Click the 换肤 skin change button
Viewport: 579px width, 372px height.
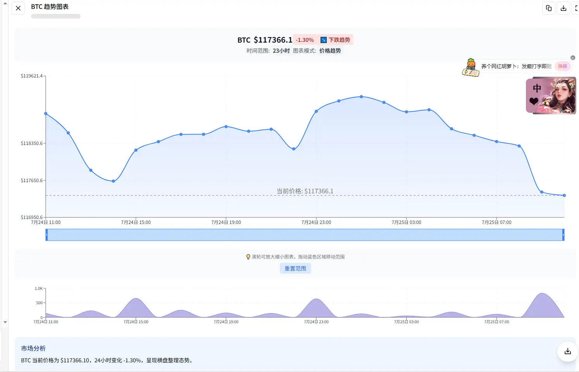click(x=563, y=66)
